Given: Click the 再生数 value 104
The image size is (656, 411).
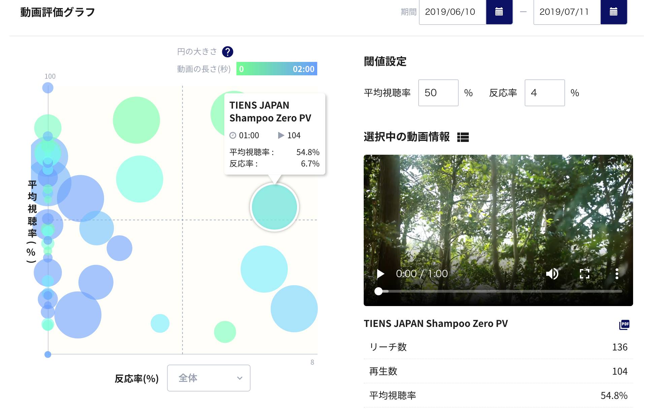Looking at the screenshot, I should click(x=620, y=371).
